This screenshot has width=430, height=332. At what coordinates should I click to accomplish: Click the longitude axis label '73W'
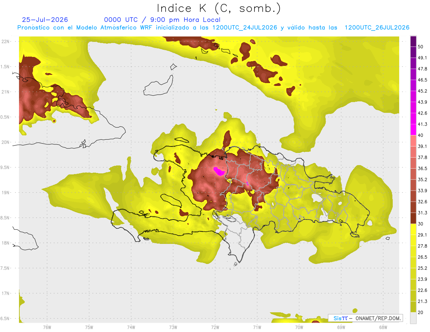coord(173,327)
